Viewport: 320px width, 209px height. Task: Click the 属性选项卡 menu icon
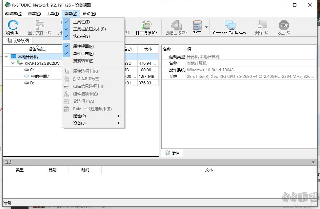click(66, 71)
